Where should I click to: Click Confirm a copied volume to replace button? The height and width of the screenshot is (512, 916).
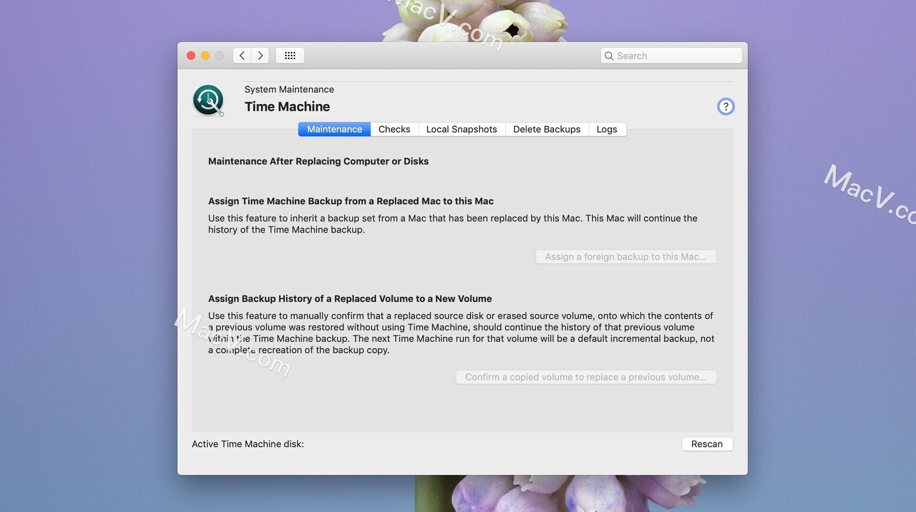586,377
